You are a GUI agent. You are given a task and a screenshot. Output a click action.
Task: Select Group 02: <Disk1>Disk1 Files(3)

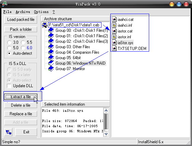[x=82, y=41]
